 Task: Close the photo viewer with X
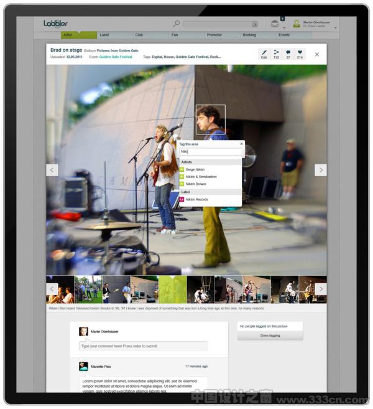pyautogui.click(x=317, y=54)
